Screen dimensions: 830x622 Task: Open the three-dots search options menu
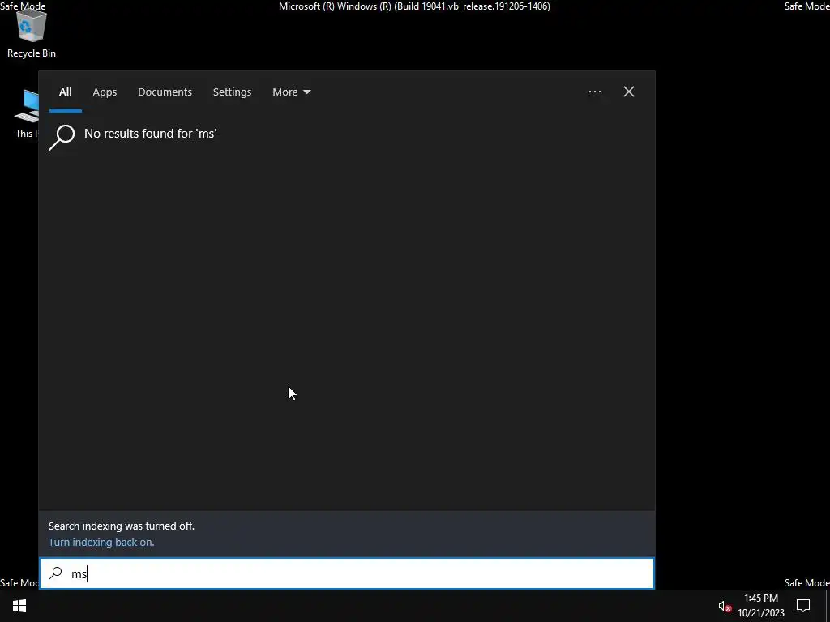click(594, 92)
